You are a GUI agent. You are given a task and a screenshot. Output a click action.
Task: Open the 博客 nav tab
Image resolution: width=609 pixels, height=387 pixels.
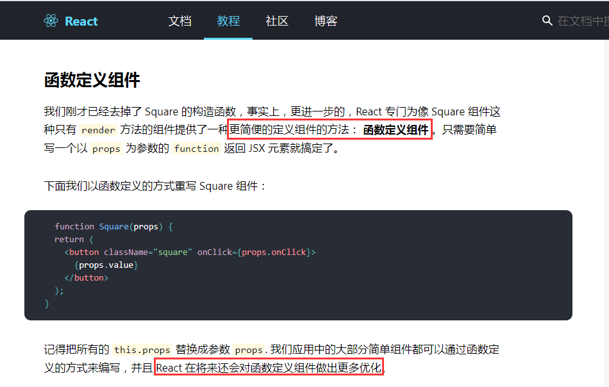[326, 21]
